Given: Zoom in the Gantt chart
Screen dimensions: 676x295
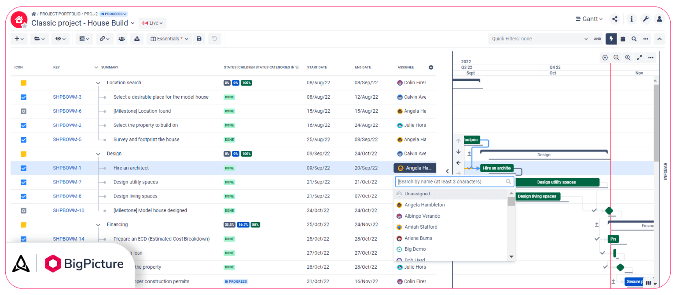Looking at the screenshot, I should [628, 58].
